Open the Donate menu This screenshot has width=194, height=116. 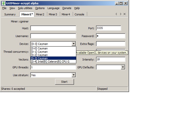click(x=67, y=8)
